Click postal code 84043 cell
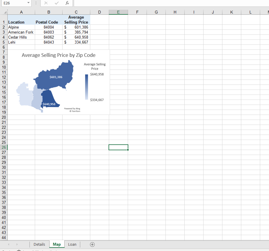This screenshot has height=251, width=269. [49, 42]
